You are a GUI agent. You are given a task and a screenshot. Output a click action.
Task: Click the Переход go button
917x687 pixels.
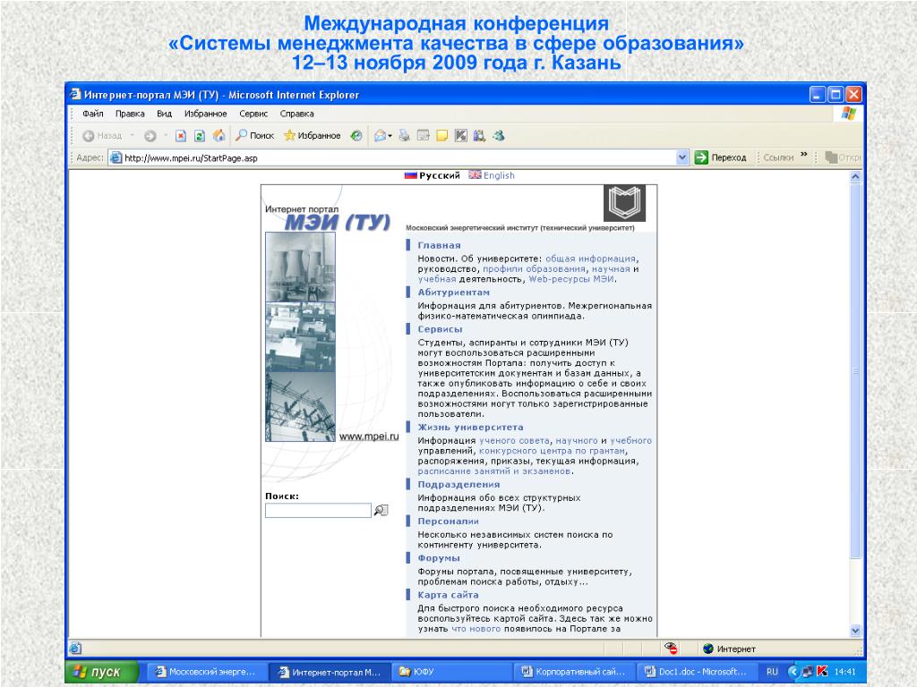pyautogui.click(x=721, y=157)
